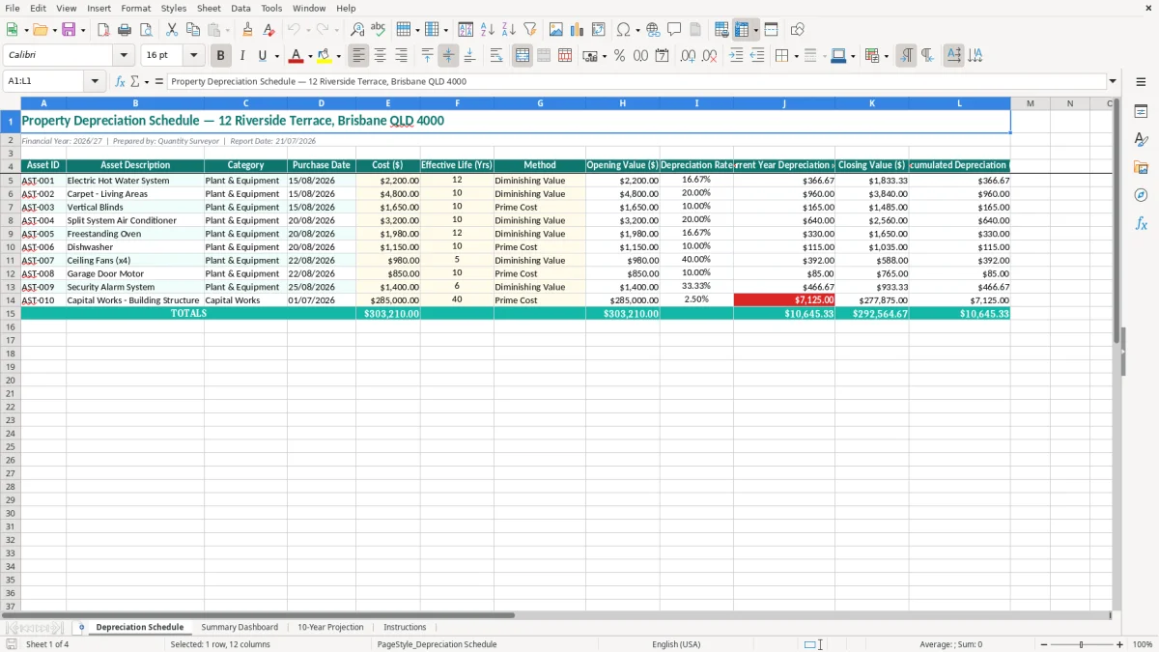Screen dimensions: 1159x652
Task: Toggle align right
Action: (x=402, y=56)
